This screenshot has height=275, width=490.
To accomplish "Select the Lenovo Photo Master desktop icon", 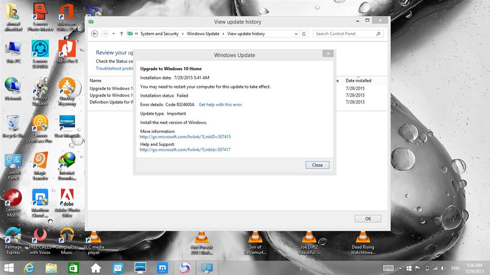I will 40,18.
